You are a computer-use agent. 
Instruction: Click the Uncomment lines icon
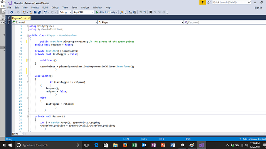tap(145, 12)
